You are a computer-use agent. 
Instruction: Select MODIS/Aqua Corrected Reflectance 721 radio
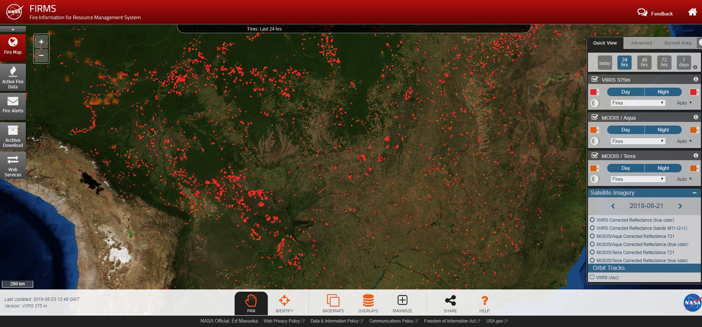592,236
